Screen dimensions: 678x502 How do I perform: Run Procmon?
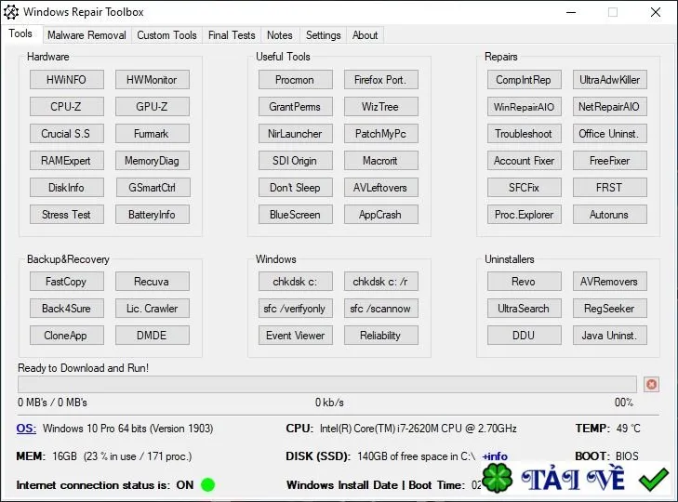click(x=296, y=80)
